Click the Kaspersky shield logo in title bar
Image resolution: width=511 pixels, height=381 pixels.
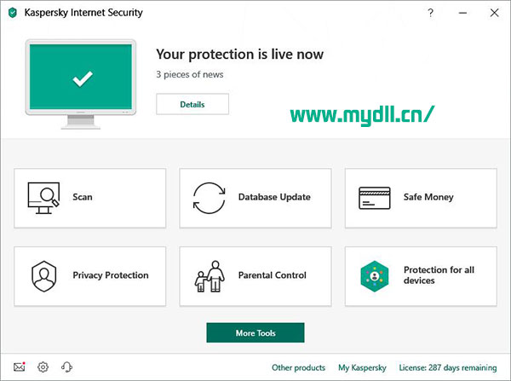[x=13, y=13]
